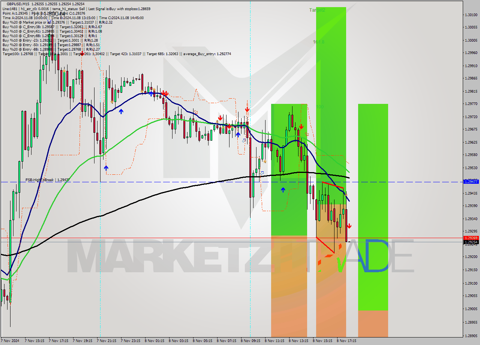The image size is (480, 345).
Task: Click the 1.29477 price tag on axis
Action: click(x=471, y=181)
